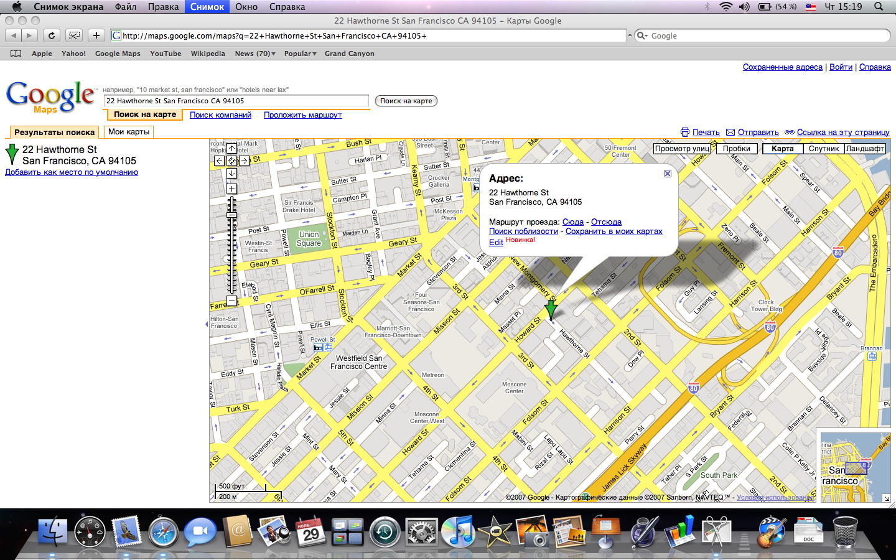
Task: Pan the map left with arrow button
Action: click(219, 161)
